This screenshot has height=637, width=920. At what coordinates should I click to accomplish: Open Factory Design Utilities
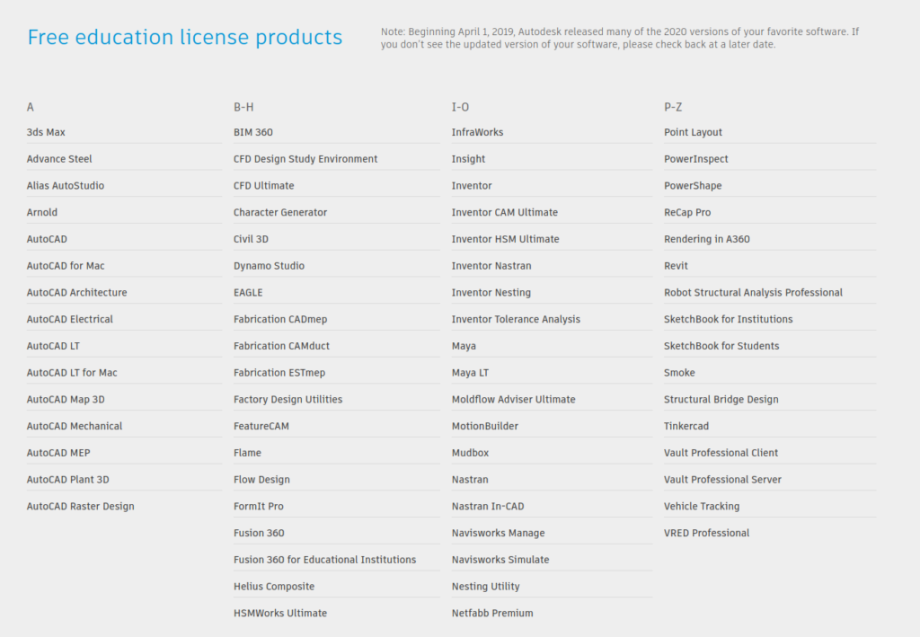pos(288,400)
